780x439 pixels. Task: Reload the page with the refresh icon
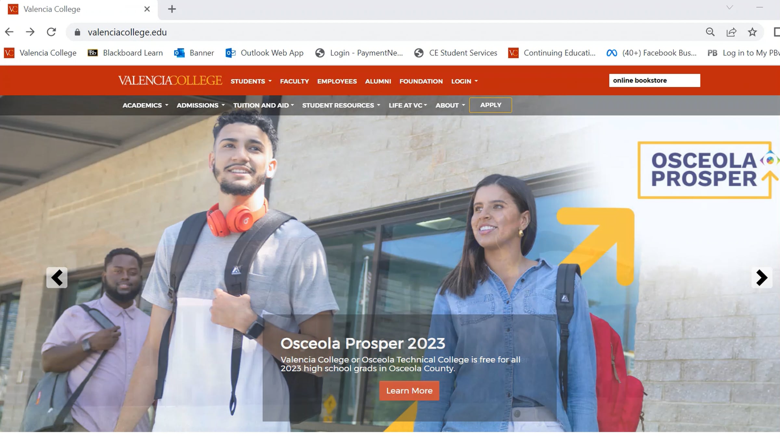[x=51, y=32]
